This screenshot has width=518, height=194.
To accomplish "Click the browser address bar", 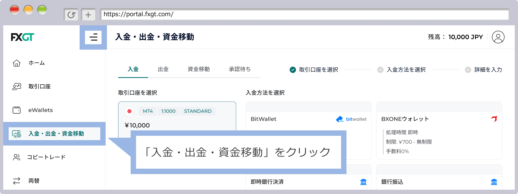I will pos(304,14).
